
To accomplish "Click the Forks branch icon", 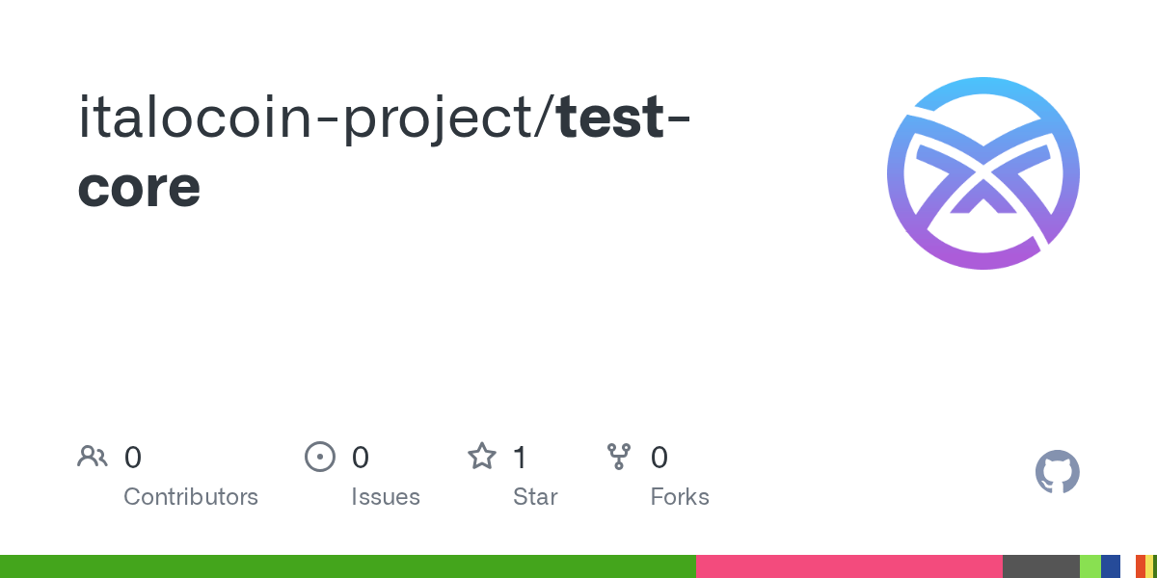I will tap(619, 457).
